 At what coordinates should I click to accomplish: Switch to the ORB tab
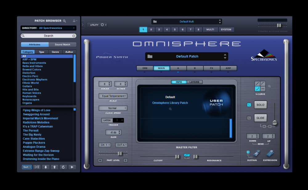pos(145,68)
